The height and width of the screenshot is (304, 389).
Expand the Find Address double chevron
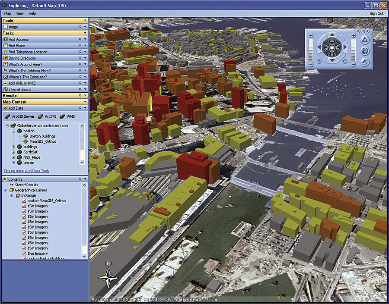click(80, 39)
